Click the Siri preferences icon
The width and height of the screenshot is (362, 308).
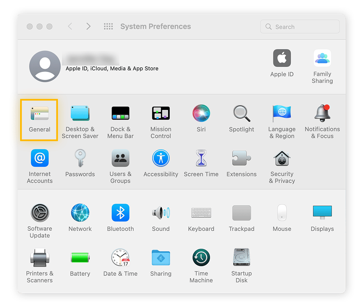201,114
